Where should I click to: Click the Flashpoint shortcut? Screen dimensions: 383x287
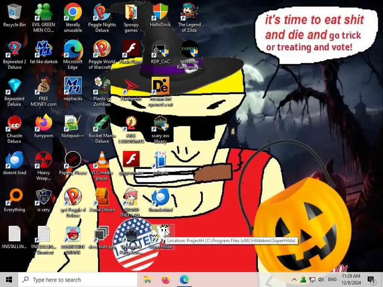(x=131, y=90)
